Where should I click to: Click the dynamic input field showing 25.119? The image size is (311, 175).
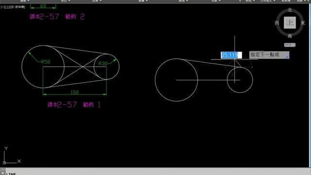coord(231,55)
